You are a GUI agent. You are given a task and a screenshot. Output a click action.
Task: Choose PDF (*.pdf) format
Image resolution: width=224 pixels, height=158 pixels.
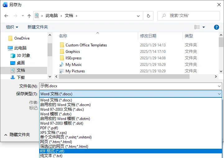pos(130,128)
